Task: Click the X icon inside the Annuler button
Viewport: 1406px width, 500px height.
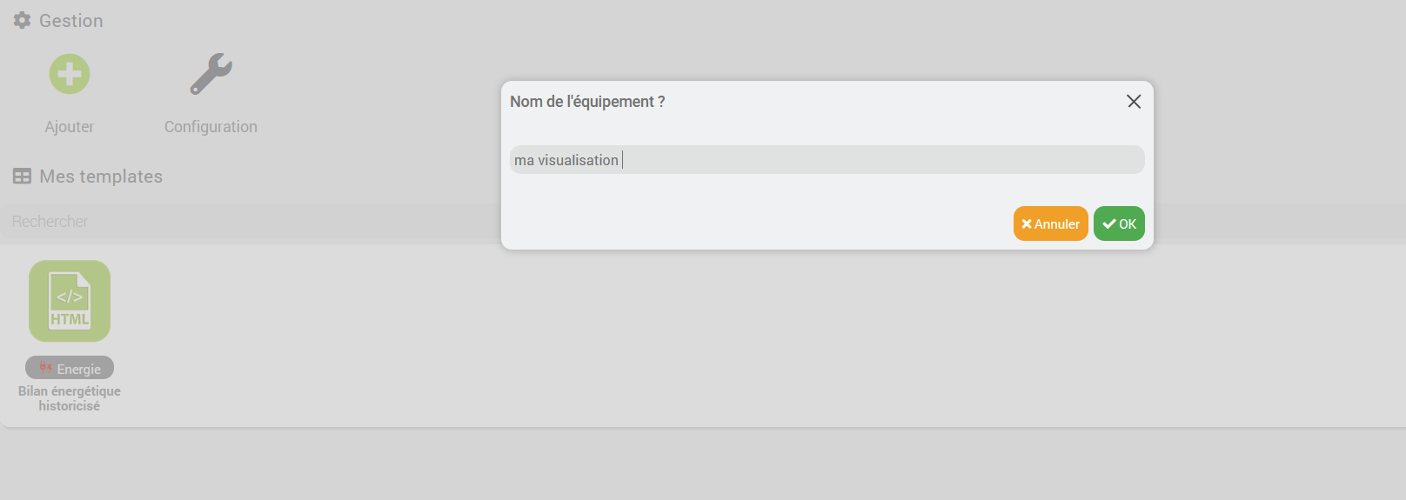Action: [x=1027, y=224]
